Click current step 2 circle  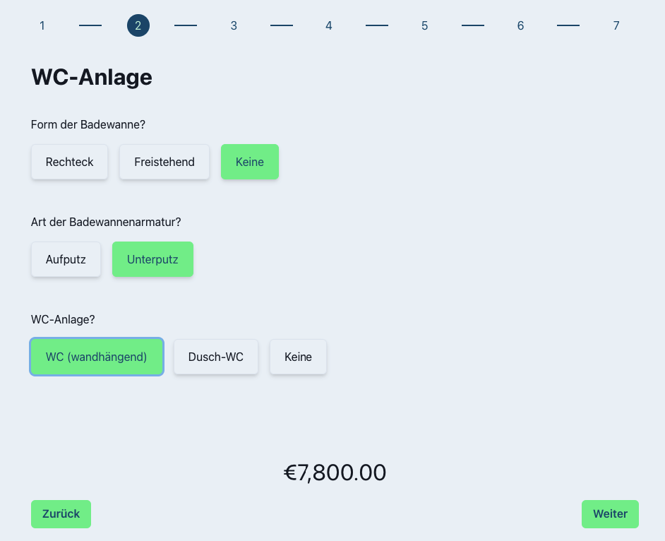click(x=138, y=26)
